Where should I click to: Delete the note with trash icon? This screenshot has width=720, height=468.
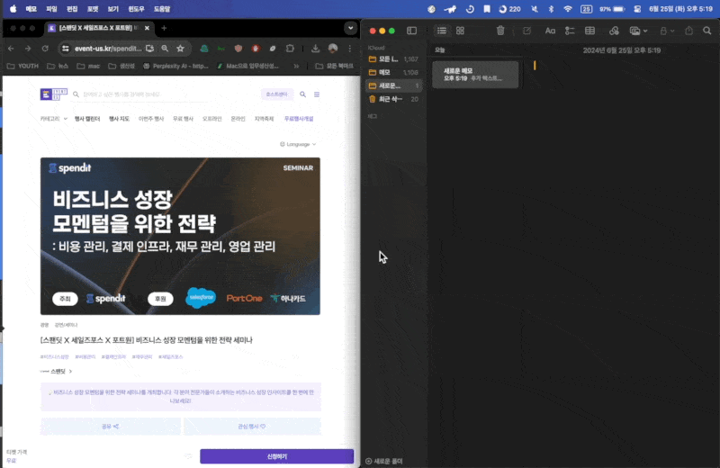(x=500, y=31)
